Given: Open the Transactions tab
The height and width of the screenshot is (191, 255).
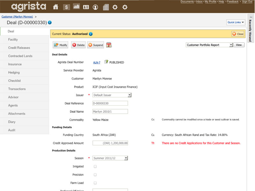Looking at the screenshot, I should (25, 89).
